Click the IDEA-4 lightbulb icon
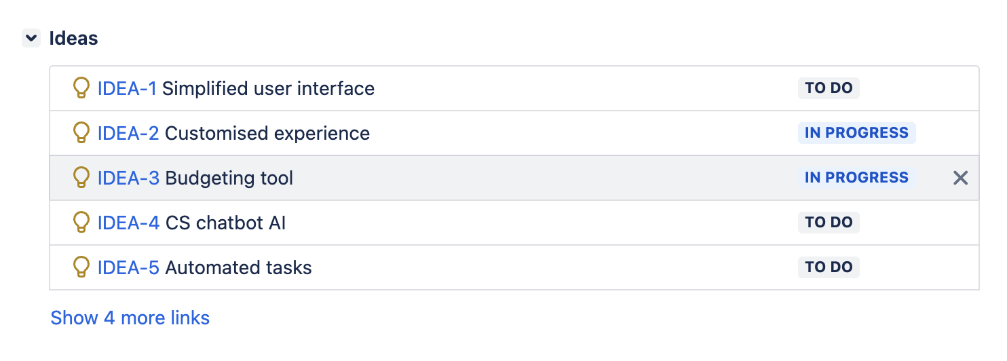1007x361 pixels. 81,223
